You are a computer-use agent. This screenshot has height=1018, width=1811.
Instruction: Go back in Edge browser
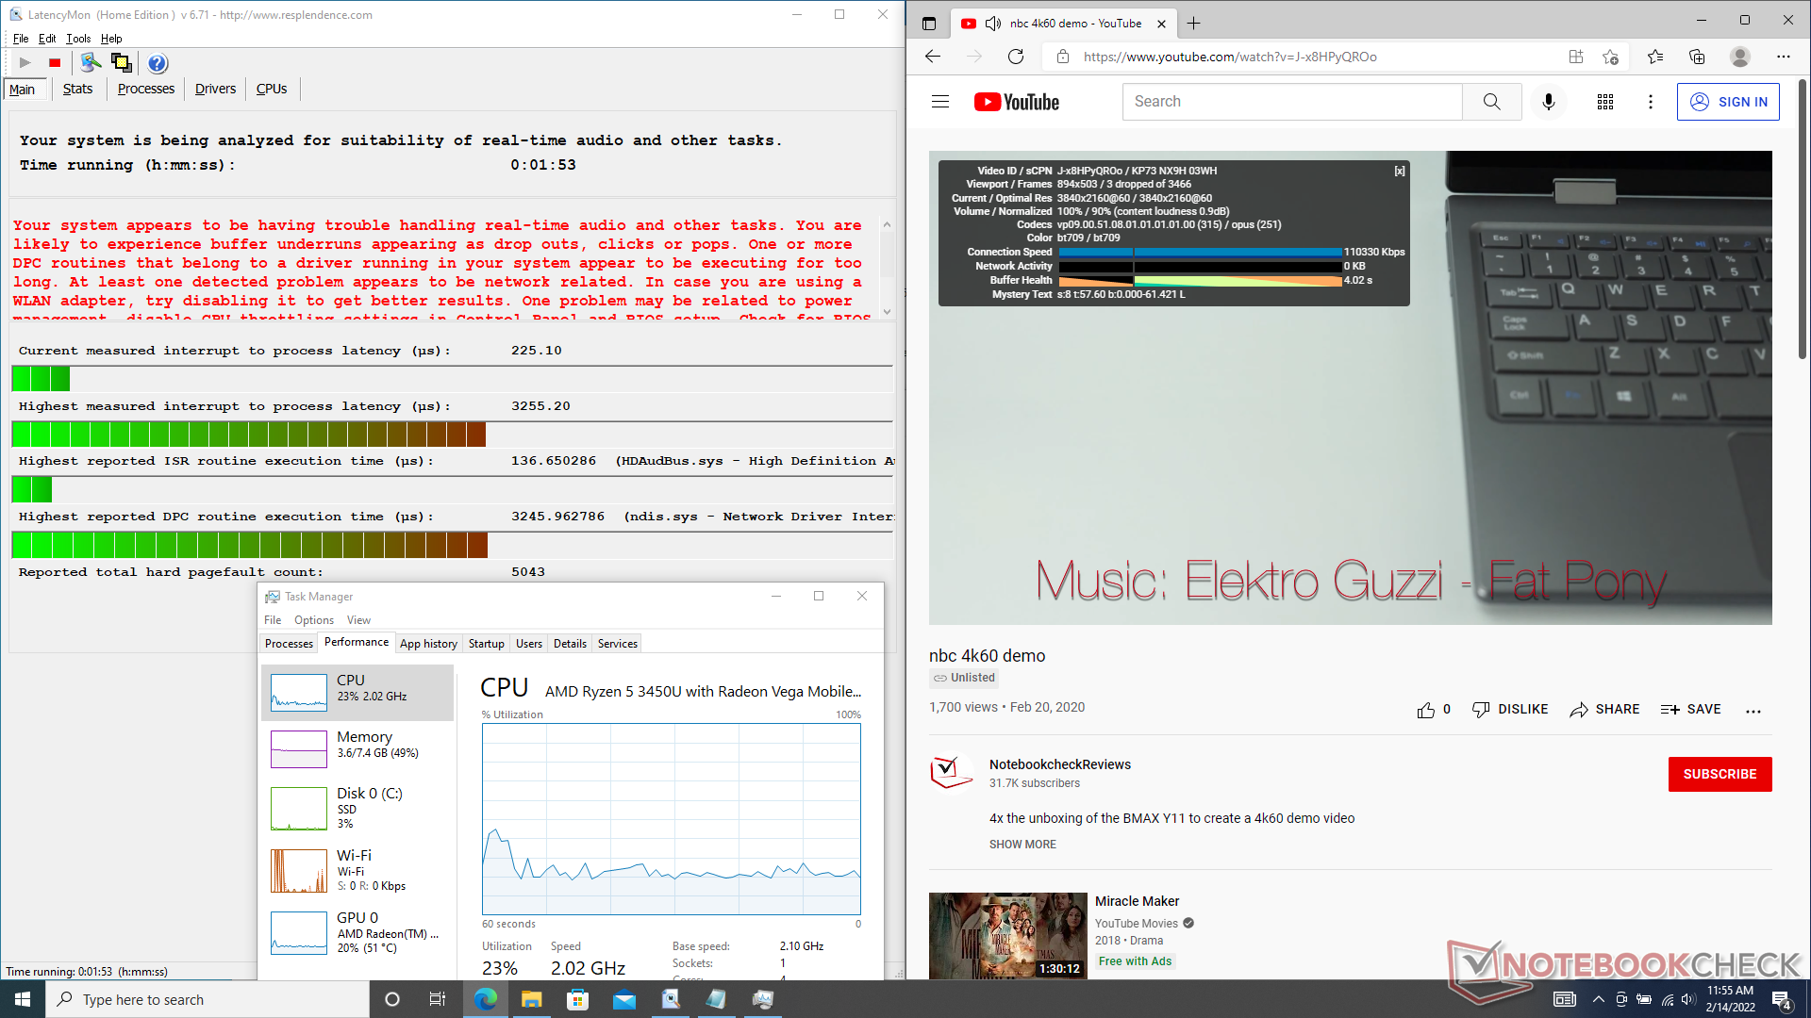click(933, 57)
